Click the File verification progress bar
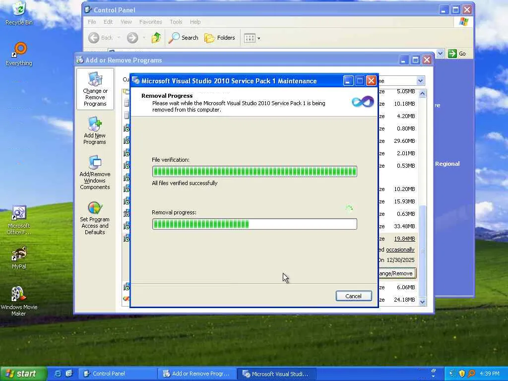This screenshot has height=381, width=508. (x=254, y=171)
